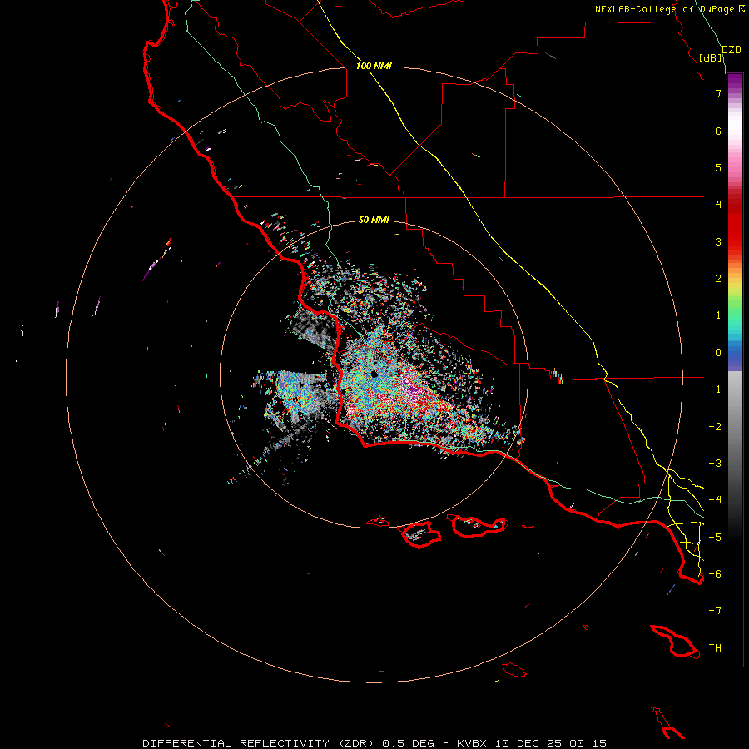
Task: Click the 0 value on the color scale
Action: click(718, 353)
